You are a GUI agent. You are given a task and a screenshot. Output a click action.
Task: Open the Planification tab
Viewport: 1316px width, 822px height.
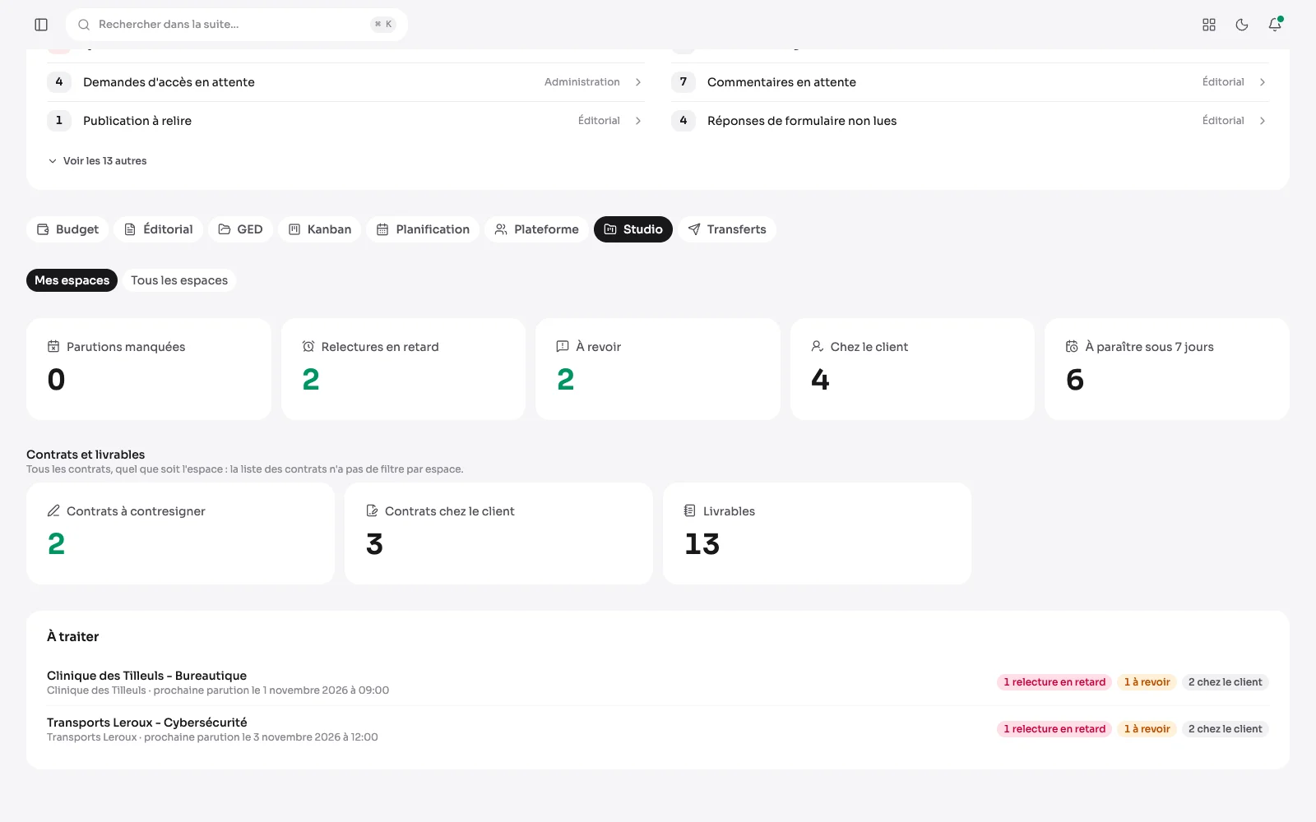tap(423, 229)
